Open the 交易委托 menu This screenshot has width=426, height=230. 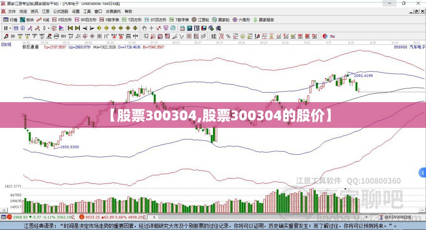[113, 11]
